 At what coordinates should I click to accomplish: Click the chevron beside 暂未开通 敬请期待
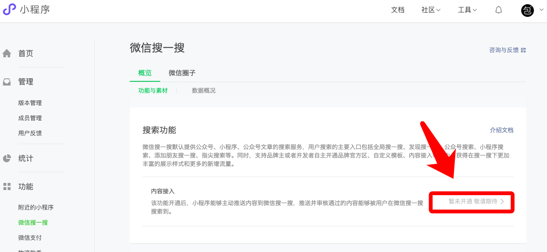502,201
